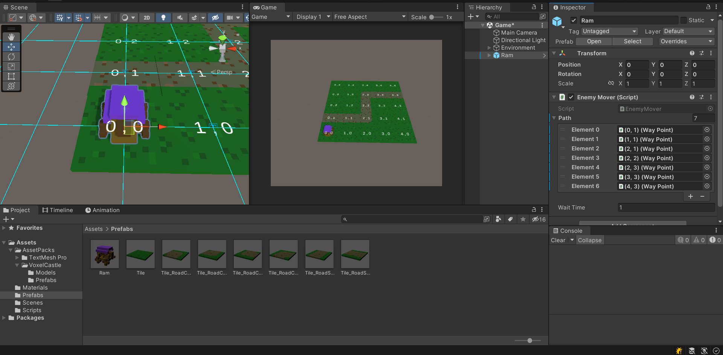Click the snap increment ruler icon
This screenshot has height=355, width=723.
coord(97,17)
